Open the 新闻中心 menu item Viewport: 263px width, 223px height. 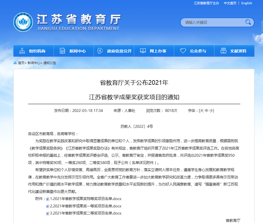(x=77, y=51)
